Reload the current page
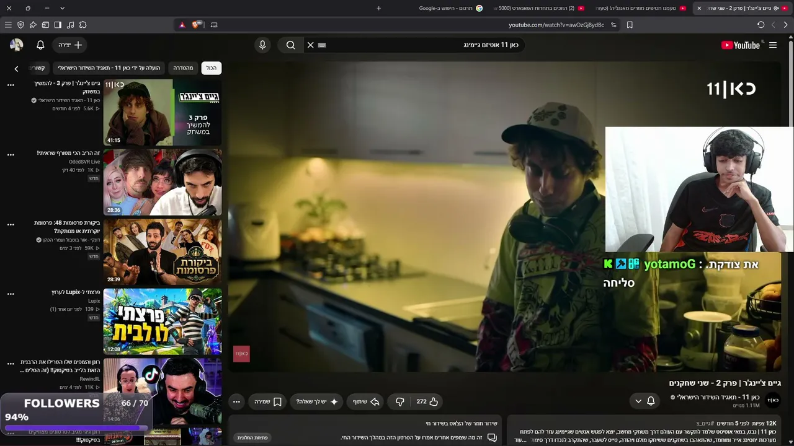Screen dimensions: 794x446 coord(761,25)
